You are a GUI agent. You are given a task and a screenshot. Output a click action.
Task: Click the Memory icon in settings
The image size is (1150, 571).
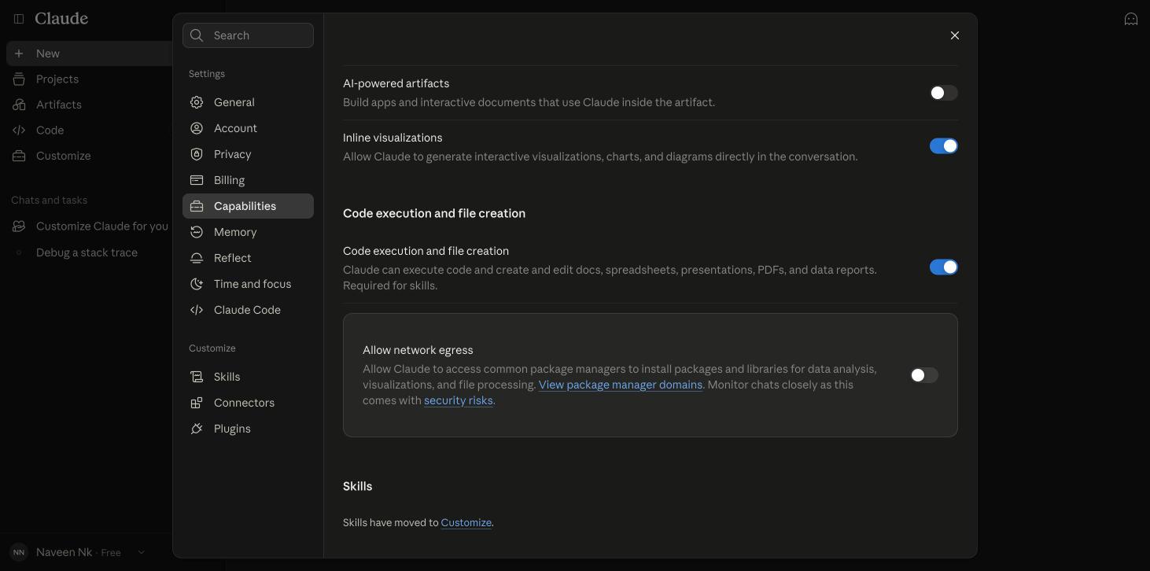(197, 232)
